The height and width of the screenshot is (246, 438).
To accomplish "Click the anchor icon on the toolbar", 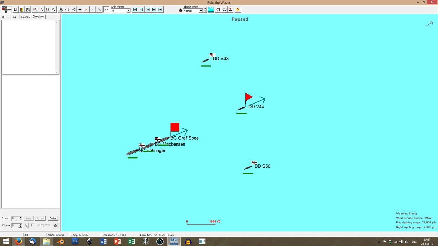I will [61, 10].
